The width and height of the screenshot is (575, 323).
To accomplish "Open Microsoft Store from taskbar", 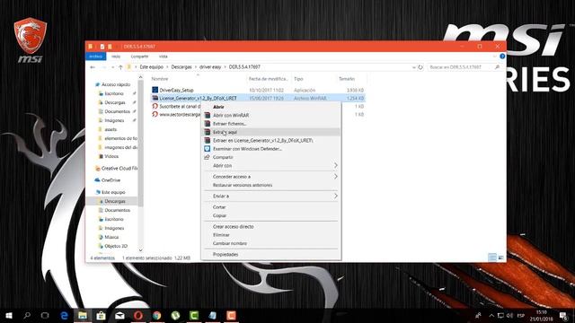I will pos(101,315).
